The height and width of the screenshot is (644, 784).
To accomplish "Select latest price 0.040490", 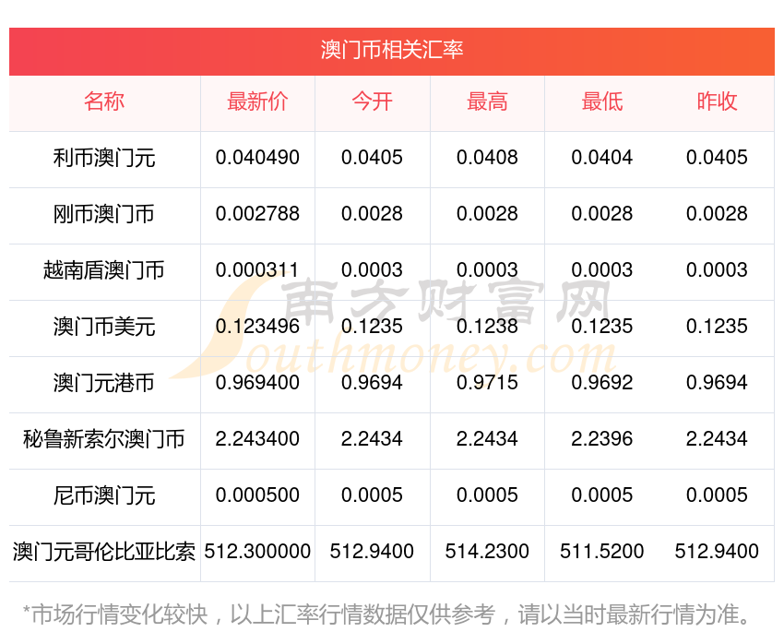I will pos(257,158).
